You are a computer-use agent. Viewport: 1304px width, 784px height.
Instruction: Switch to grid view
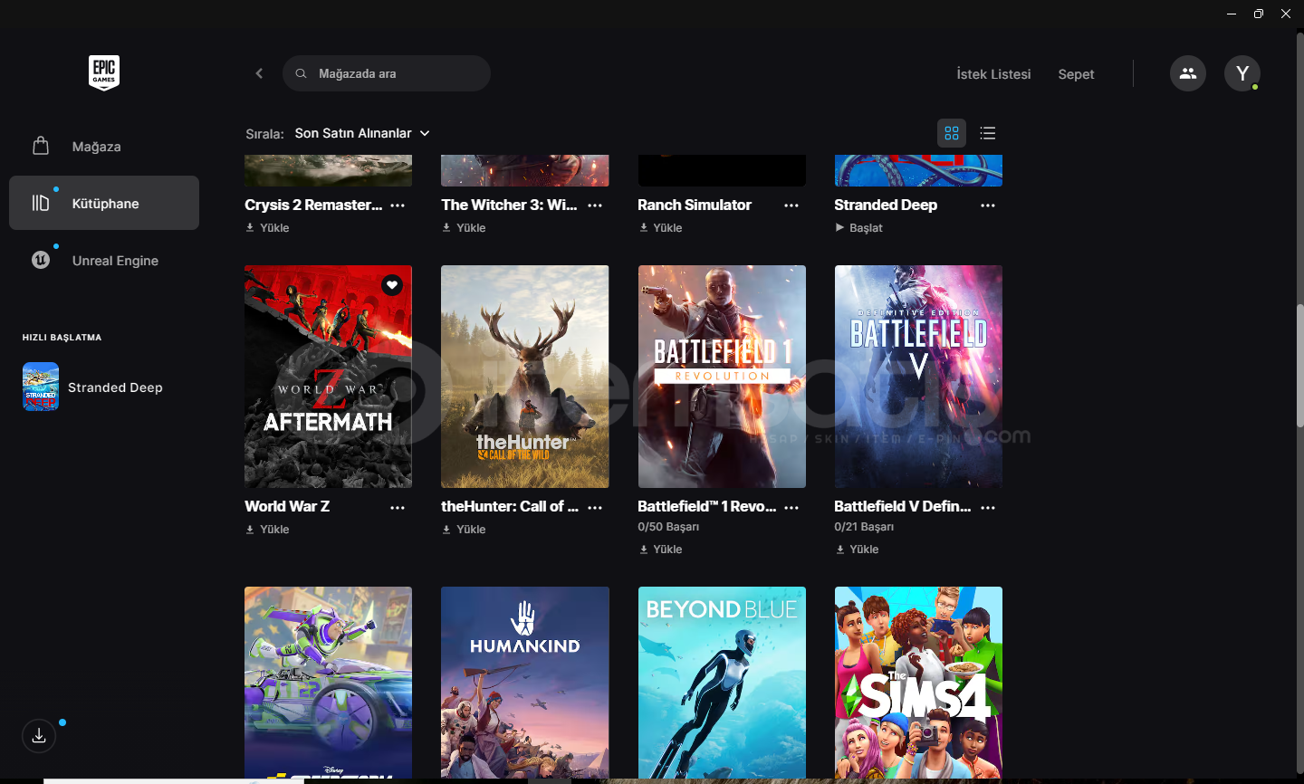952,133
